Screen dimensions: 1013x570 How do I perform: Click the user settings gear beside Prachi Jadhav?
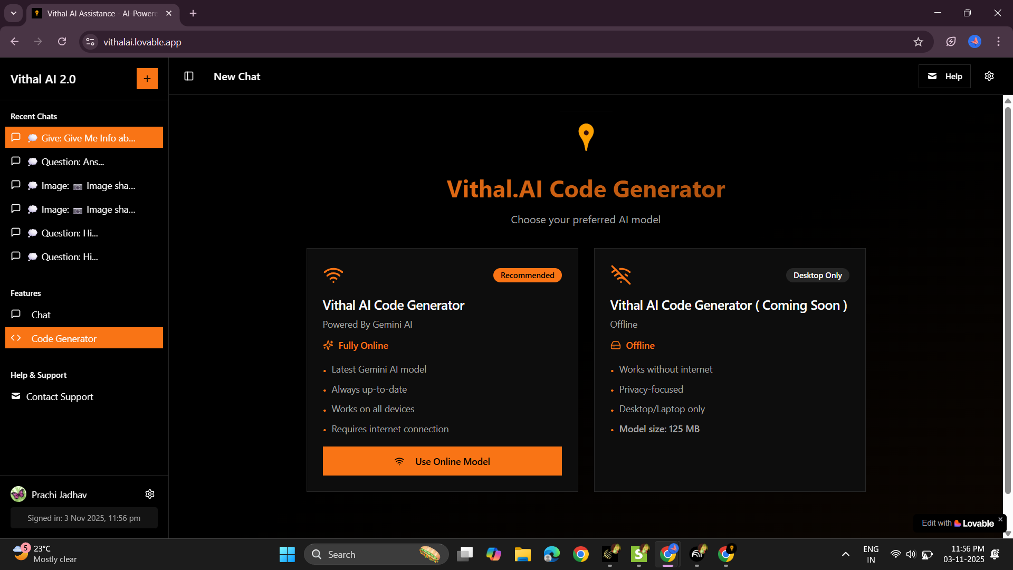(x=150, y=494)
